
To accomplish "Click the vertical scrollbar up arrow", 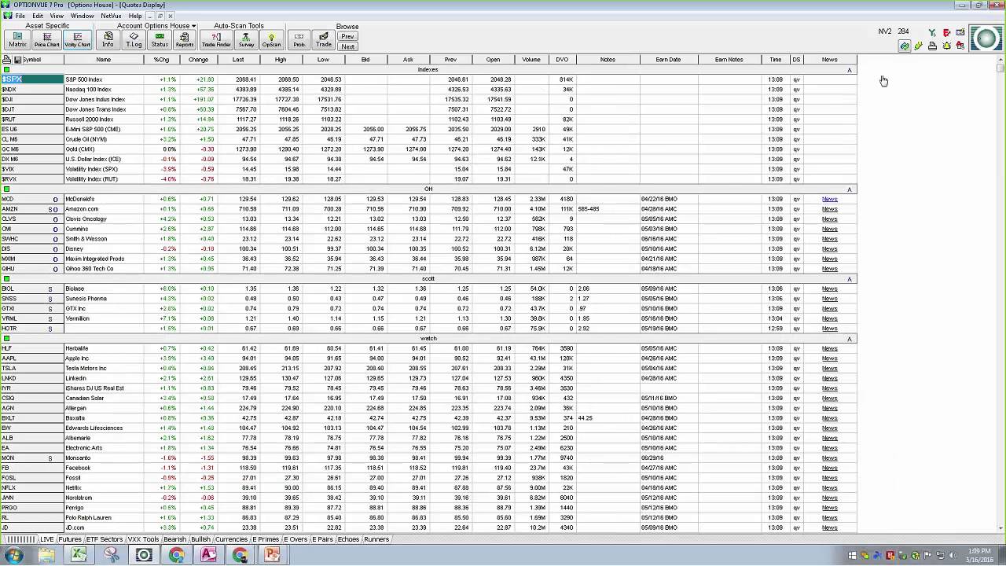I will point(1000,60).
